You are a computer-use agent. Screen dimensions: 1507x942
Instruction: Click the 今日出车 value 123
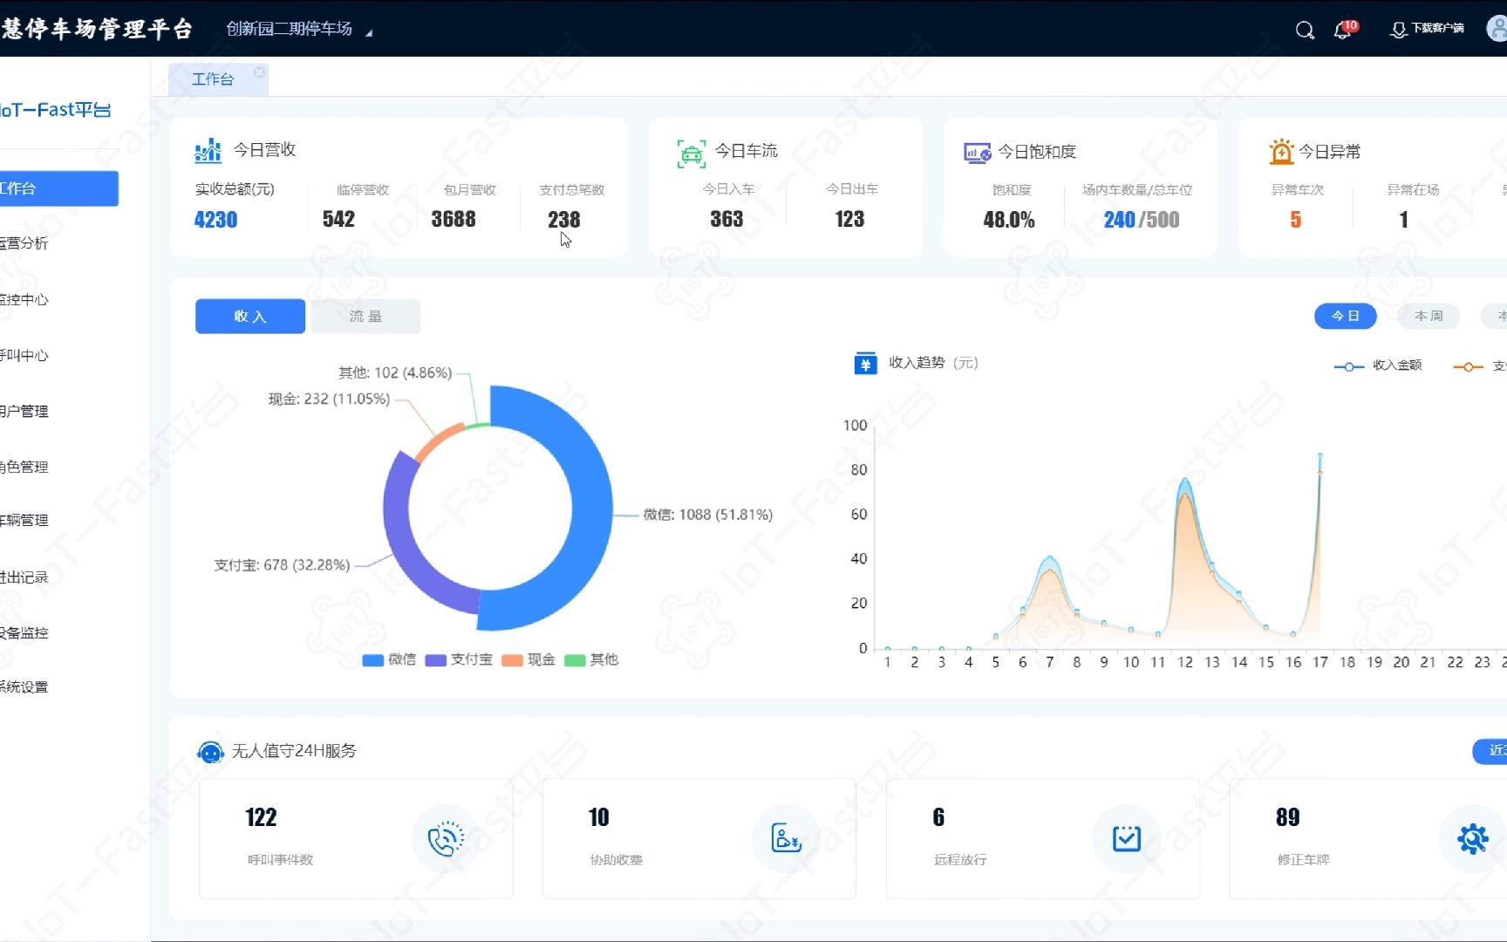[x=849, y=219]
